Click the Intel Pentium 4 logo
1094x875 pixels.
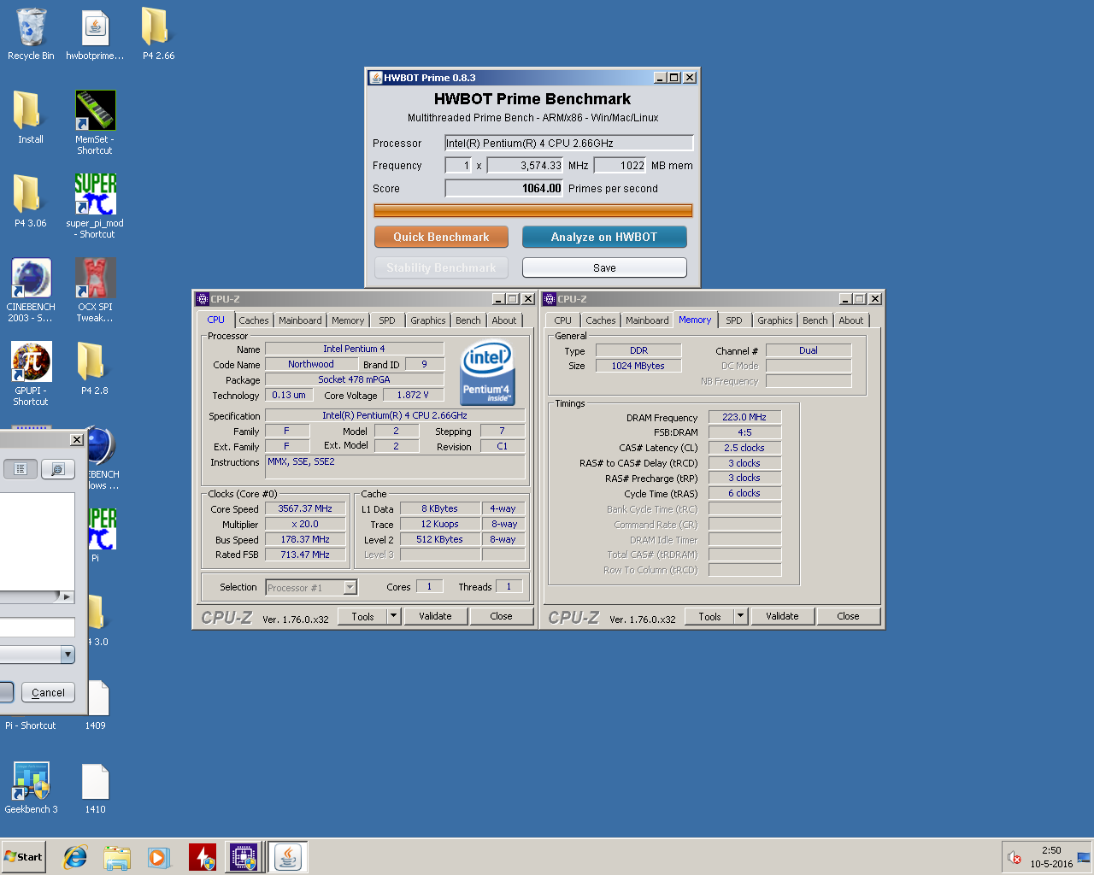[x=487, y=373]
